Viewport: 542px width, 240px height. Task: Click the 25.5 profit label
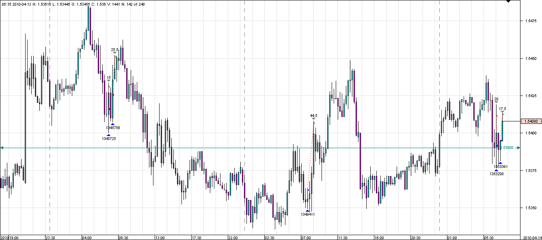(x=114, y=50)
